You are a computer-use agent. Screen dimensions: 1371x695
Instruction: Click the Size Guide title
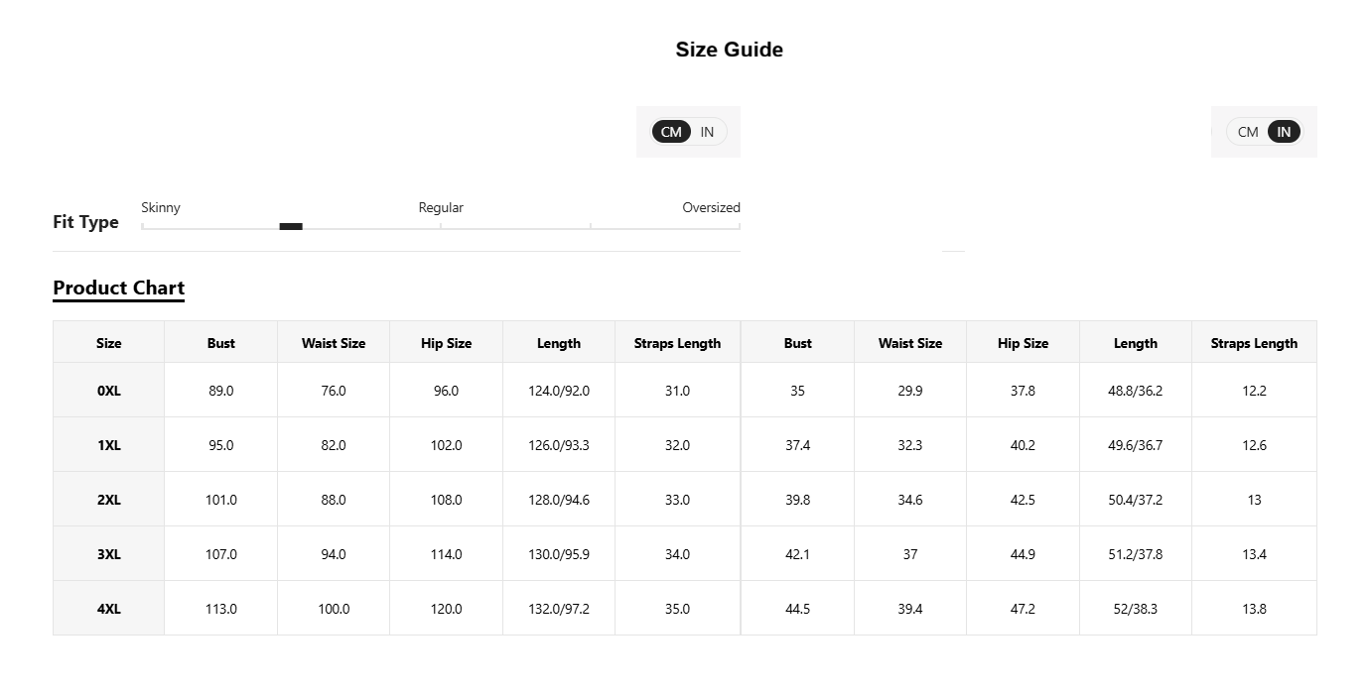coord(730,50)
